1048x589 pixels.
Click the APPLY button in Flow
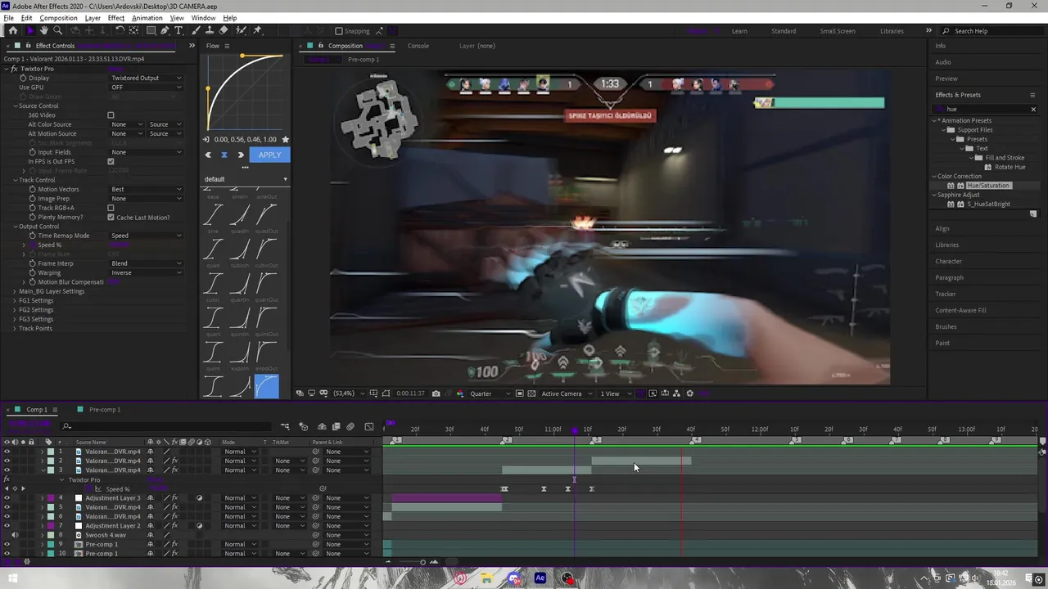pos(269,155)
